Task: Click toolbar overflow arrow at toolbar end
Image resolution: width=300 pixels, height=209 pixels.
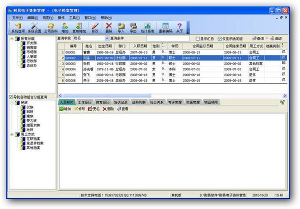Action: click(188, 28)
